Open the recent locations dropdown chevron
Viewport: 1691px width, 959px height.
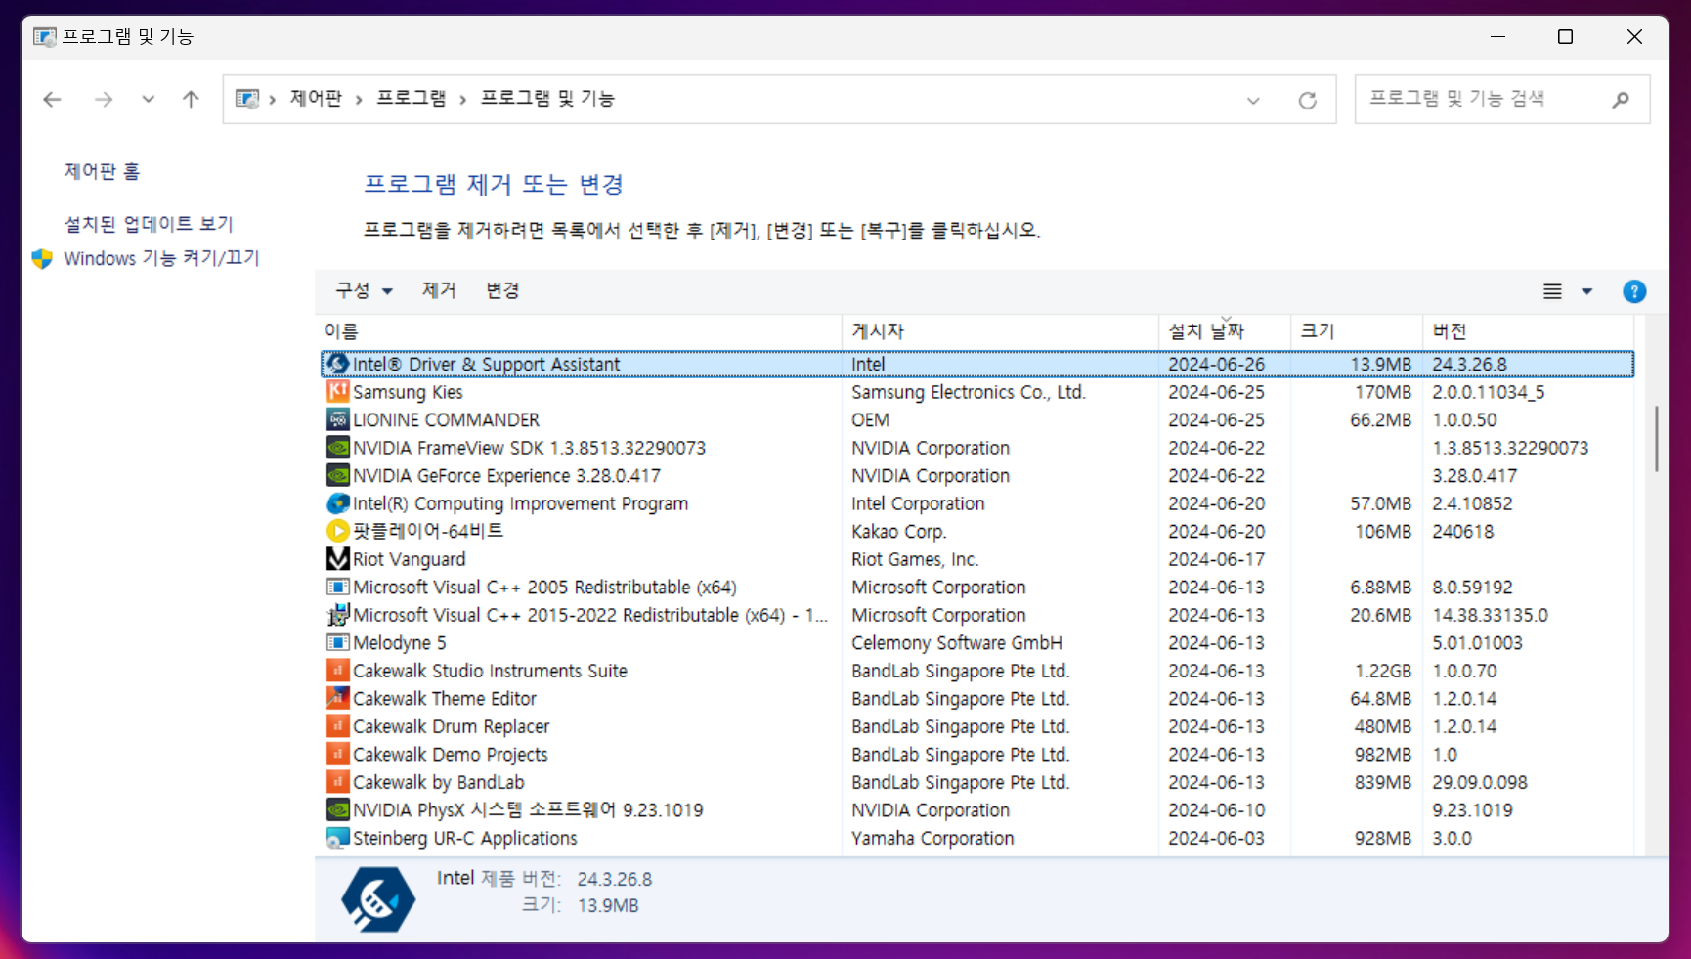(x=148, y=99)
